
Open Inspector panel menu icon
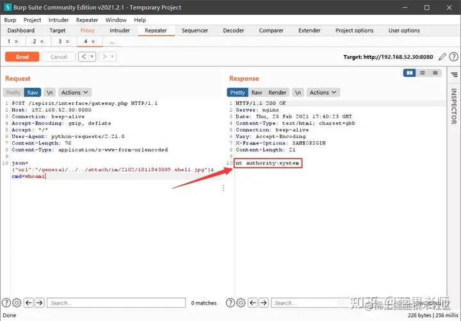click(454, 75)
